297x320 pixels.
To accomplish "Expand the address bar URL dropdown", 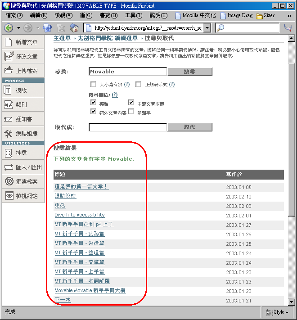I will [x=207, y=28].
